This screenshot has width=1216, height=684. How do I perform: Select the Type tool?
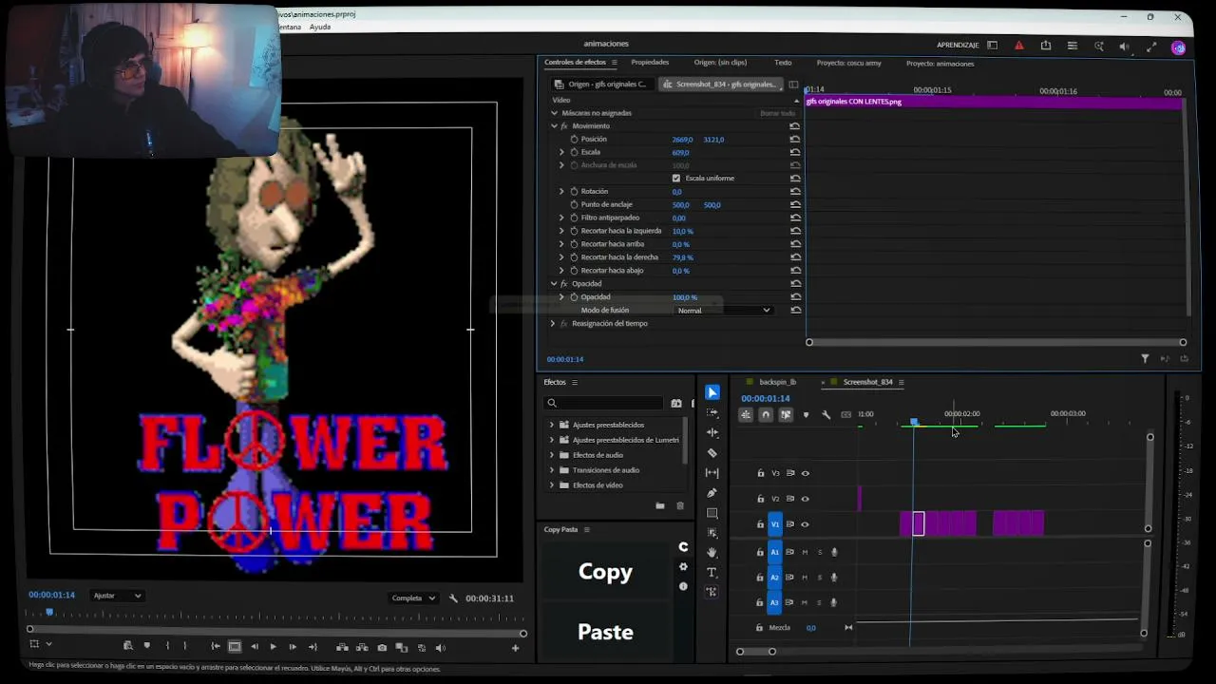[x=712, y=572]
